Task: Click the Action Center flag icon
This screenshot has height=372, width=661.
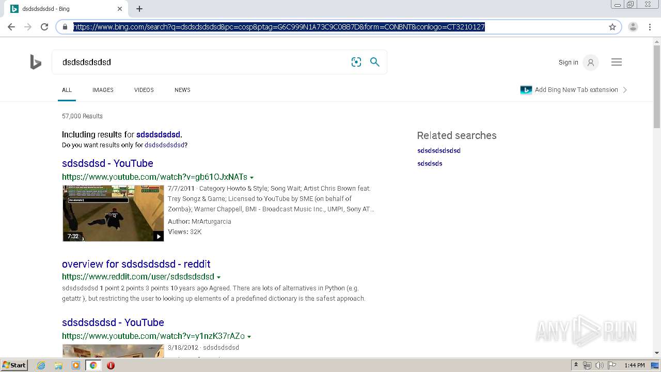Action: (612, 365)
